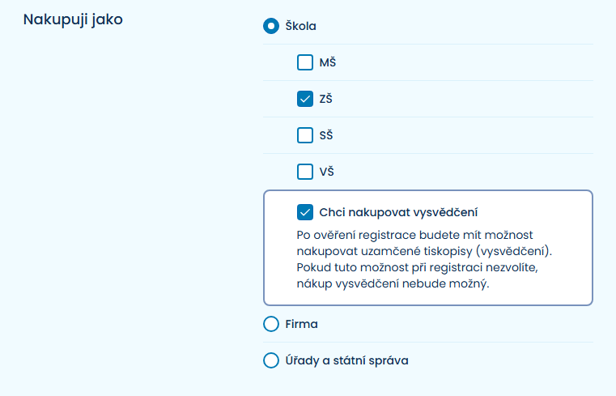Click the Škola option label
Viewport: 616px width, 396px height.
(x=300, y=26)
